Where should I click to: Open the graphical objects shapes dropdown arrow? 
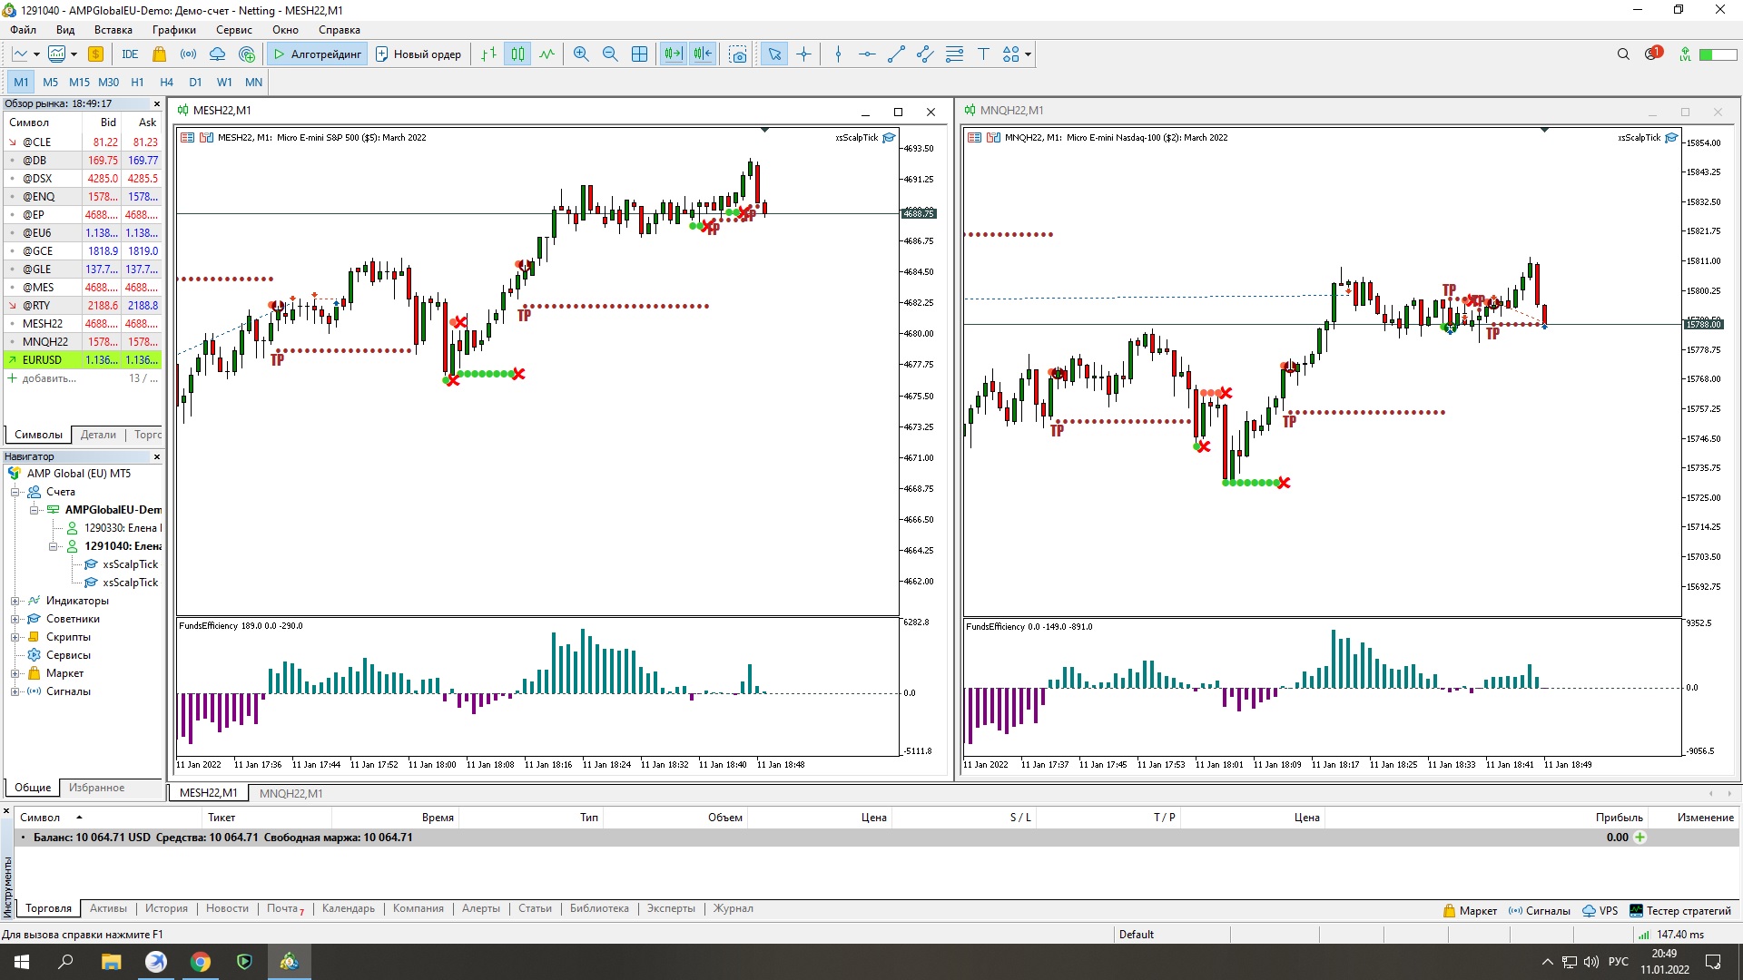point(1028,54)
